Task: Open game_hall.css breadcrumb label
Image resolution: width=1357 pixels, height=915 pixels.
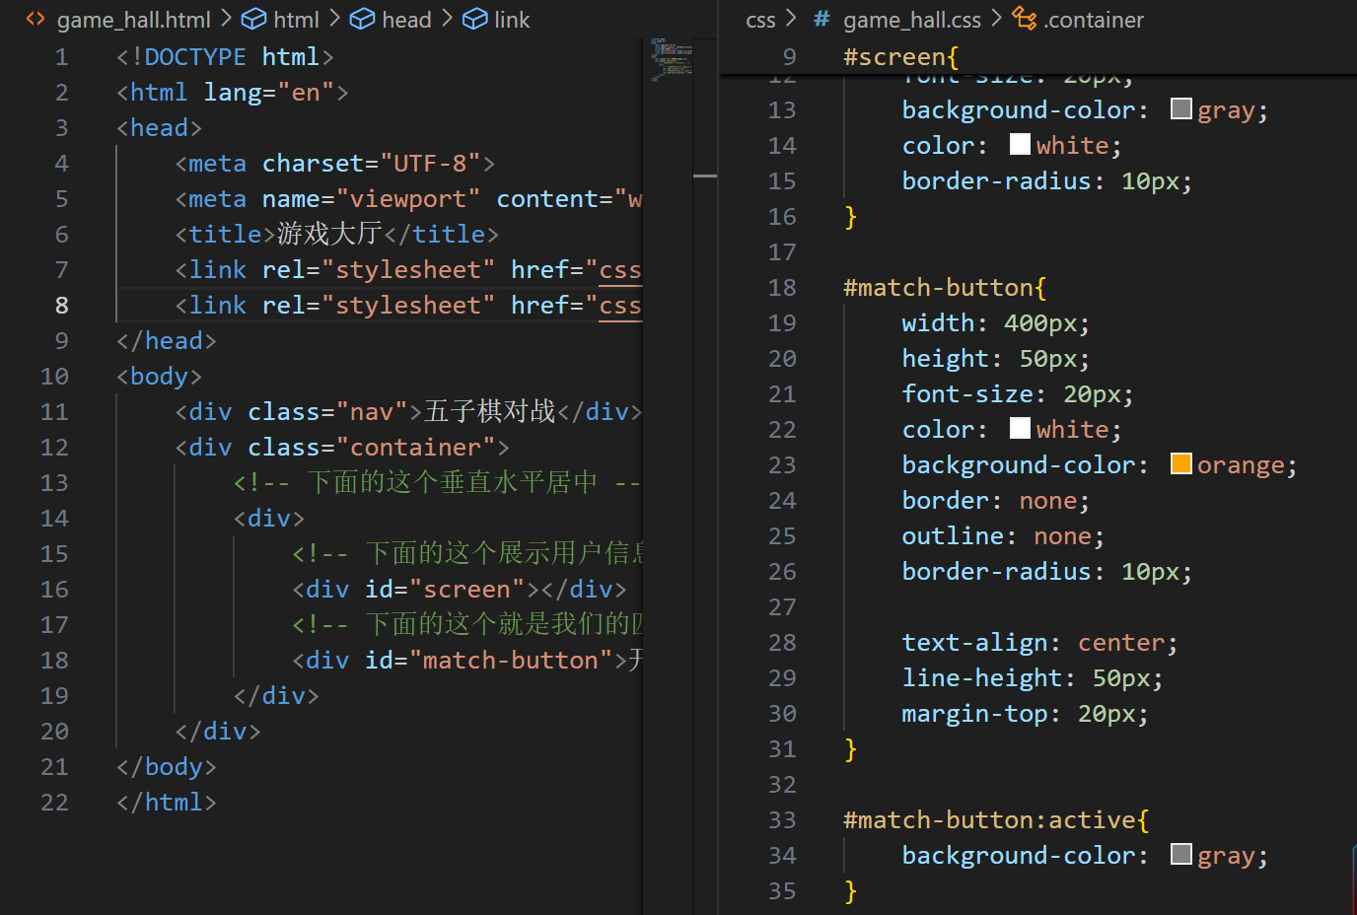Action: click(912, 20)
